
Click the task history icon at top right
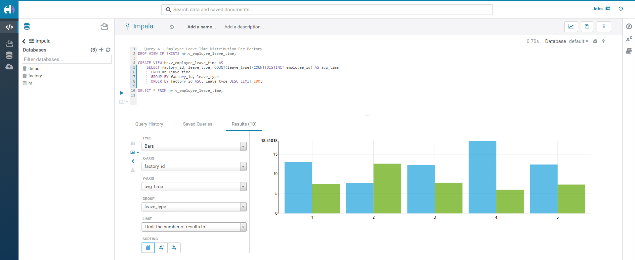point(621,9)
